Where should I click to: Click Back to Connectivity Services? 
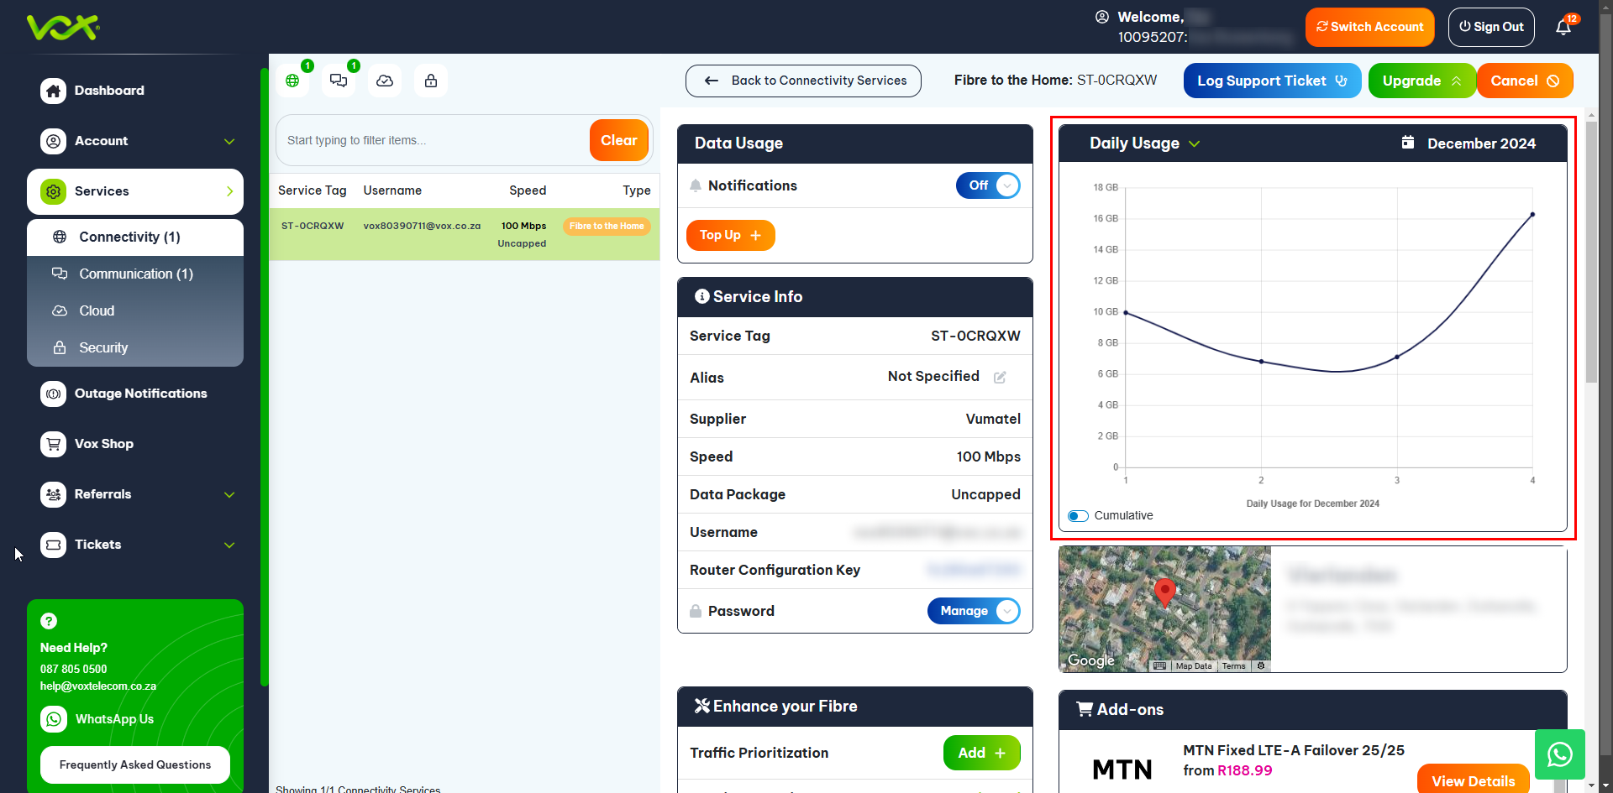point(803,81)
